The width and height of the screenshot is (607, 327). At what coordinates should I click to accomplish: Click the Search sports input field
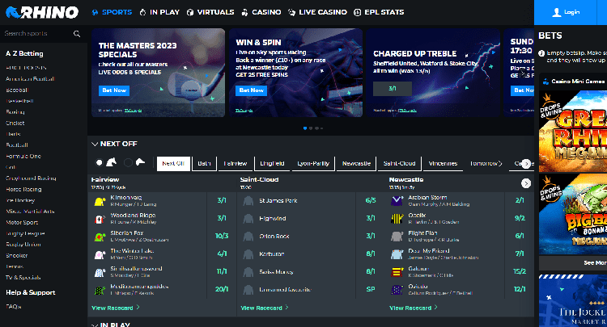[x=36, y=34]
